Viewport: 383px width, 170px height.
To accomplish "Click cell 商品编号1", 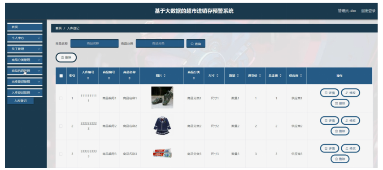I will [109, 98].
